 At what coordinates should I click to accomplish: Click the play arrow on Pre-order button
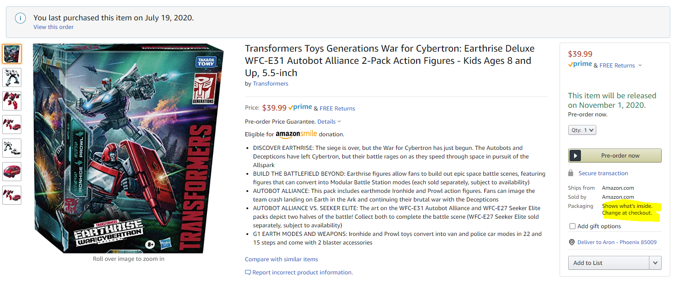tap(575, 155)
